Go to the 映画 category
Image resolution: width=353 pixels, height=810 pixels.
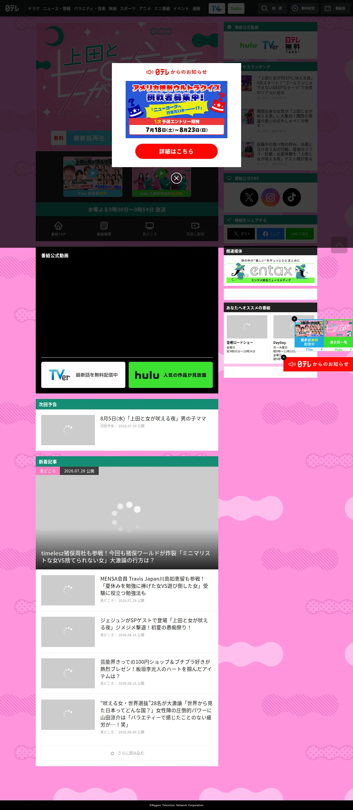(113, 9)
